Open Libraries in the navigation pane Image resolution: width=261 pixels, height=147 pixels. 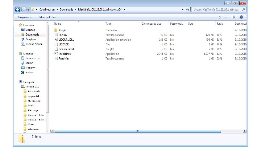(x=28, y=53)
